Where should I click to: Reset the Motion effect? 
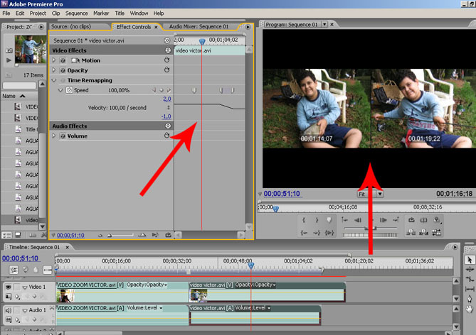click(167, 60)
